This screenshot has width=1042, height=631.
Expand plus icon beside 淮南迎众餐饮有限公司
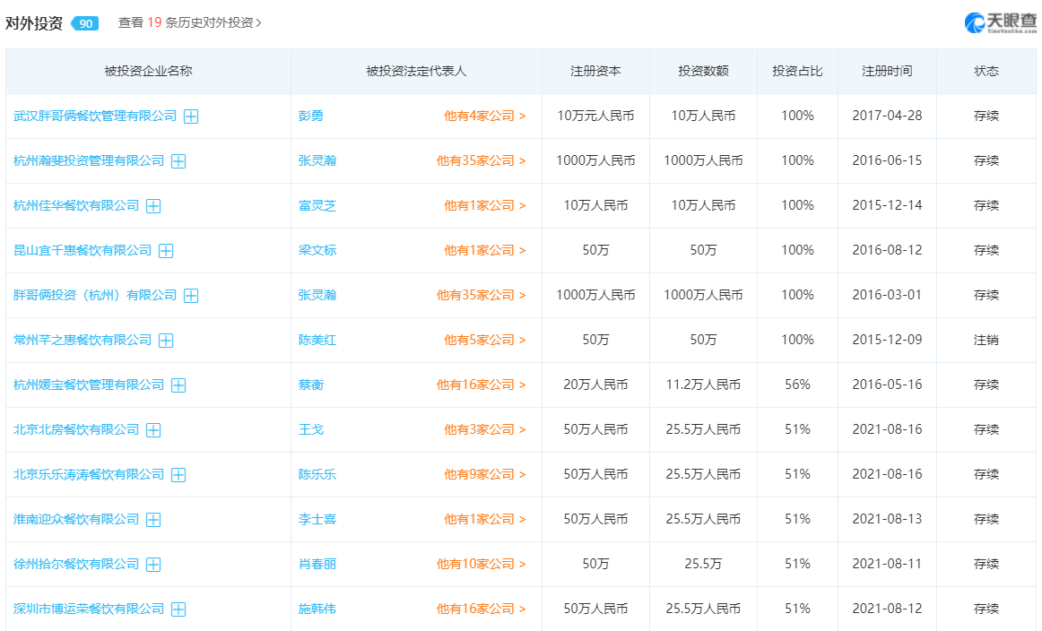tap(153, 520)
